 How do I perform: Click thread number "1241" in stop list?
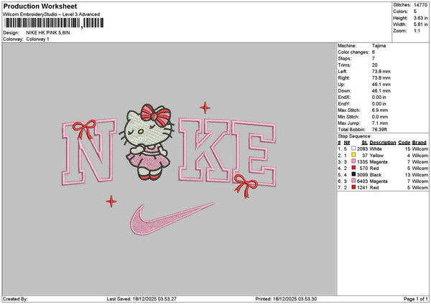click(362, 188)
